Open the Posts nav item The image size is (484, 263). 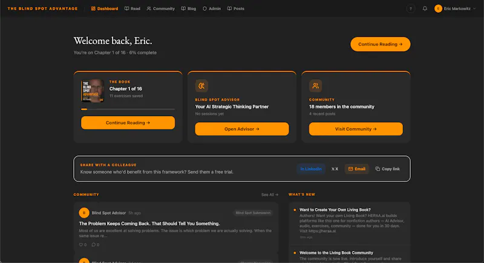point(236,8)
